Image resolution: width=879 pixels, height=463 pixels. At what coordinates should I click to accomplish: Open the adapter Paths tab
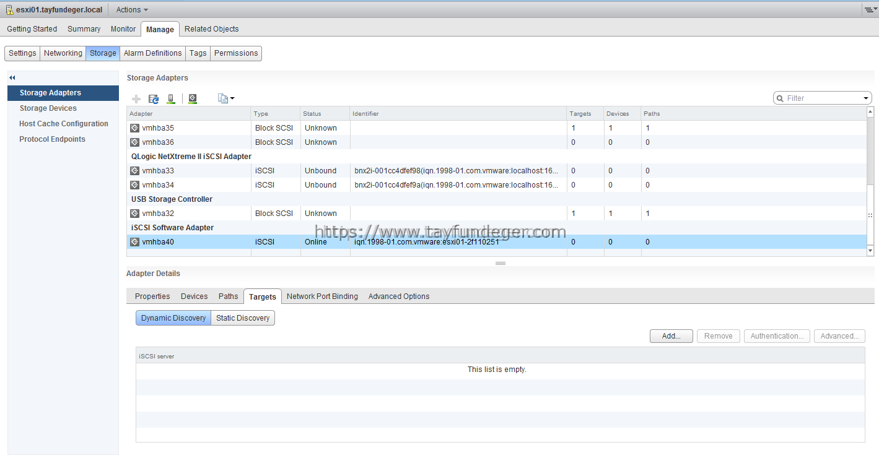pos(228,296)
